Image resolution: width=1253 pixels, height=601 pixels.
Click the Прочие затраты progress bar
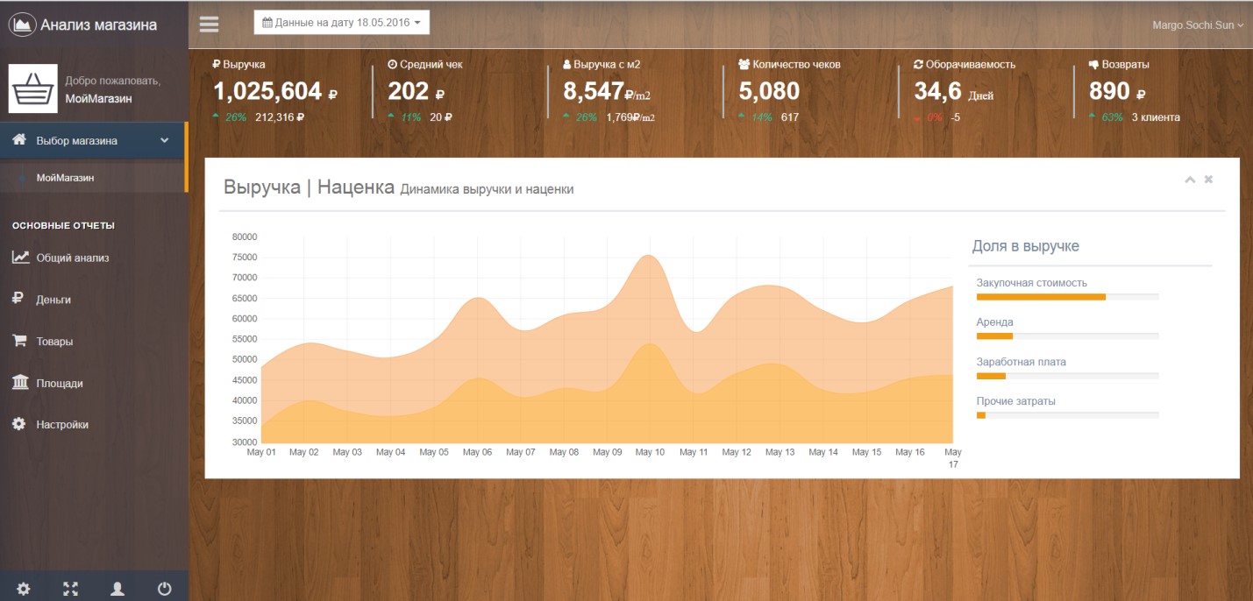pyautogui.click(x=1068, y=415)
